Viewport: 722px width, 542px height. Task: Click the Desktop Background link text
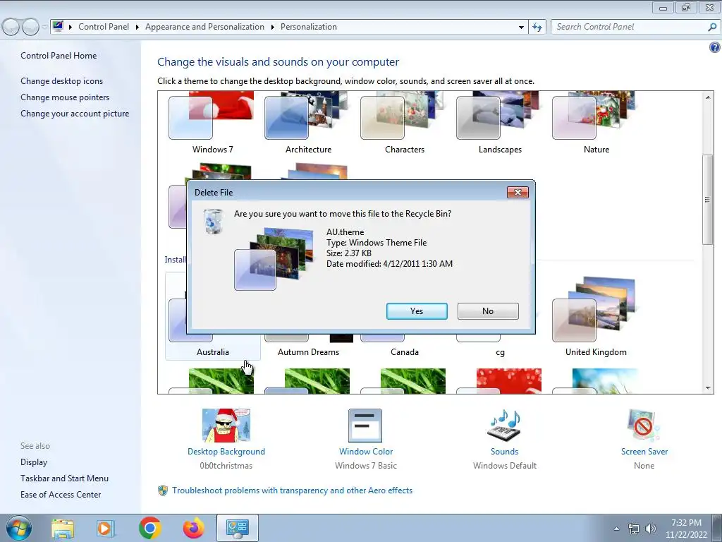226,452
